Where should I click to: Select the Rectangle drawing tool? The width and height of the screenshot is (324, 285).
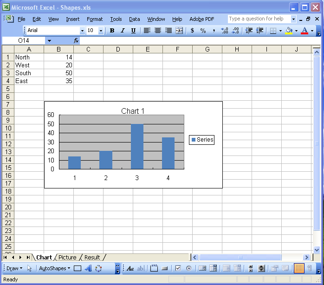click(78, 268)
